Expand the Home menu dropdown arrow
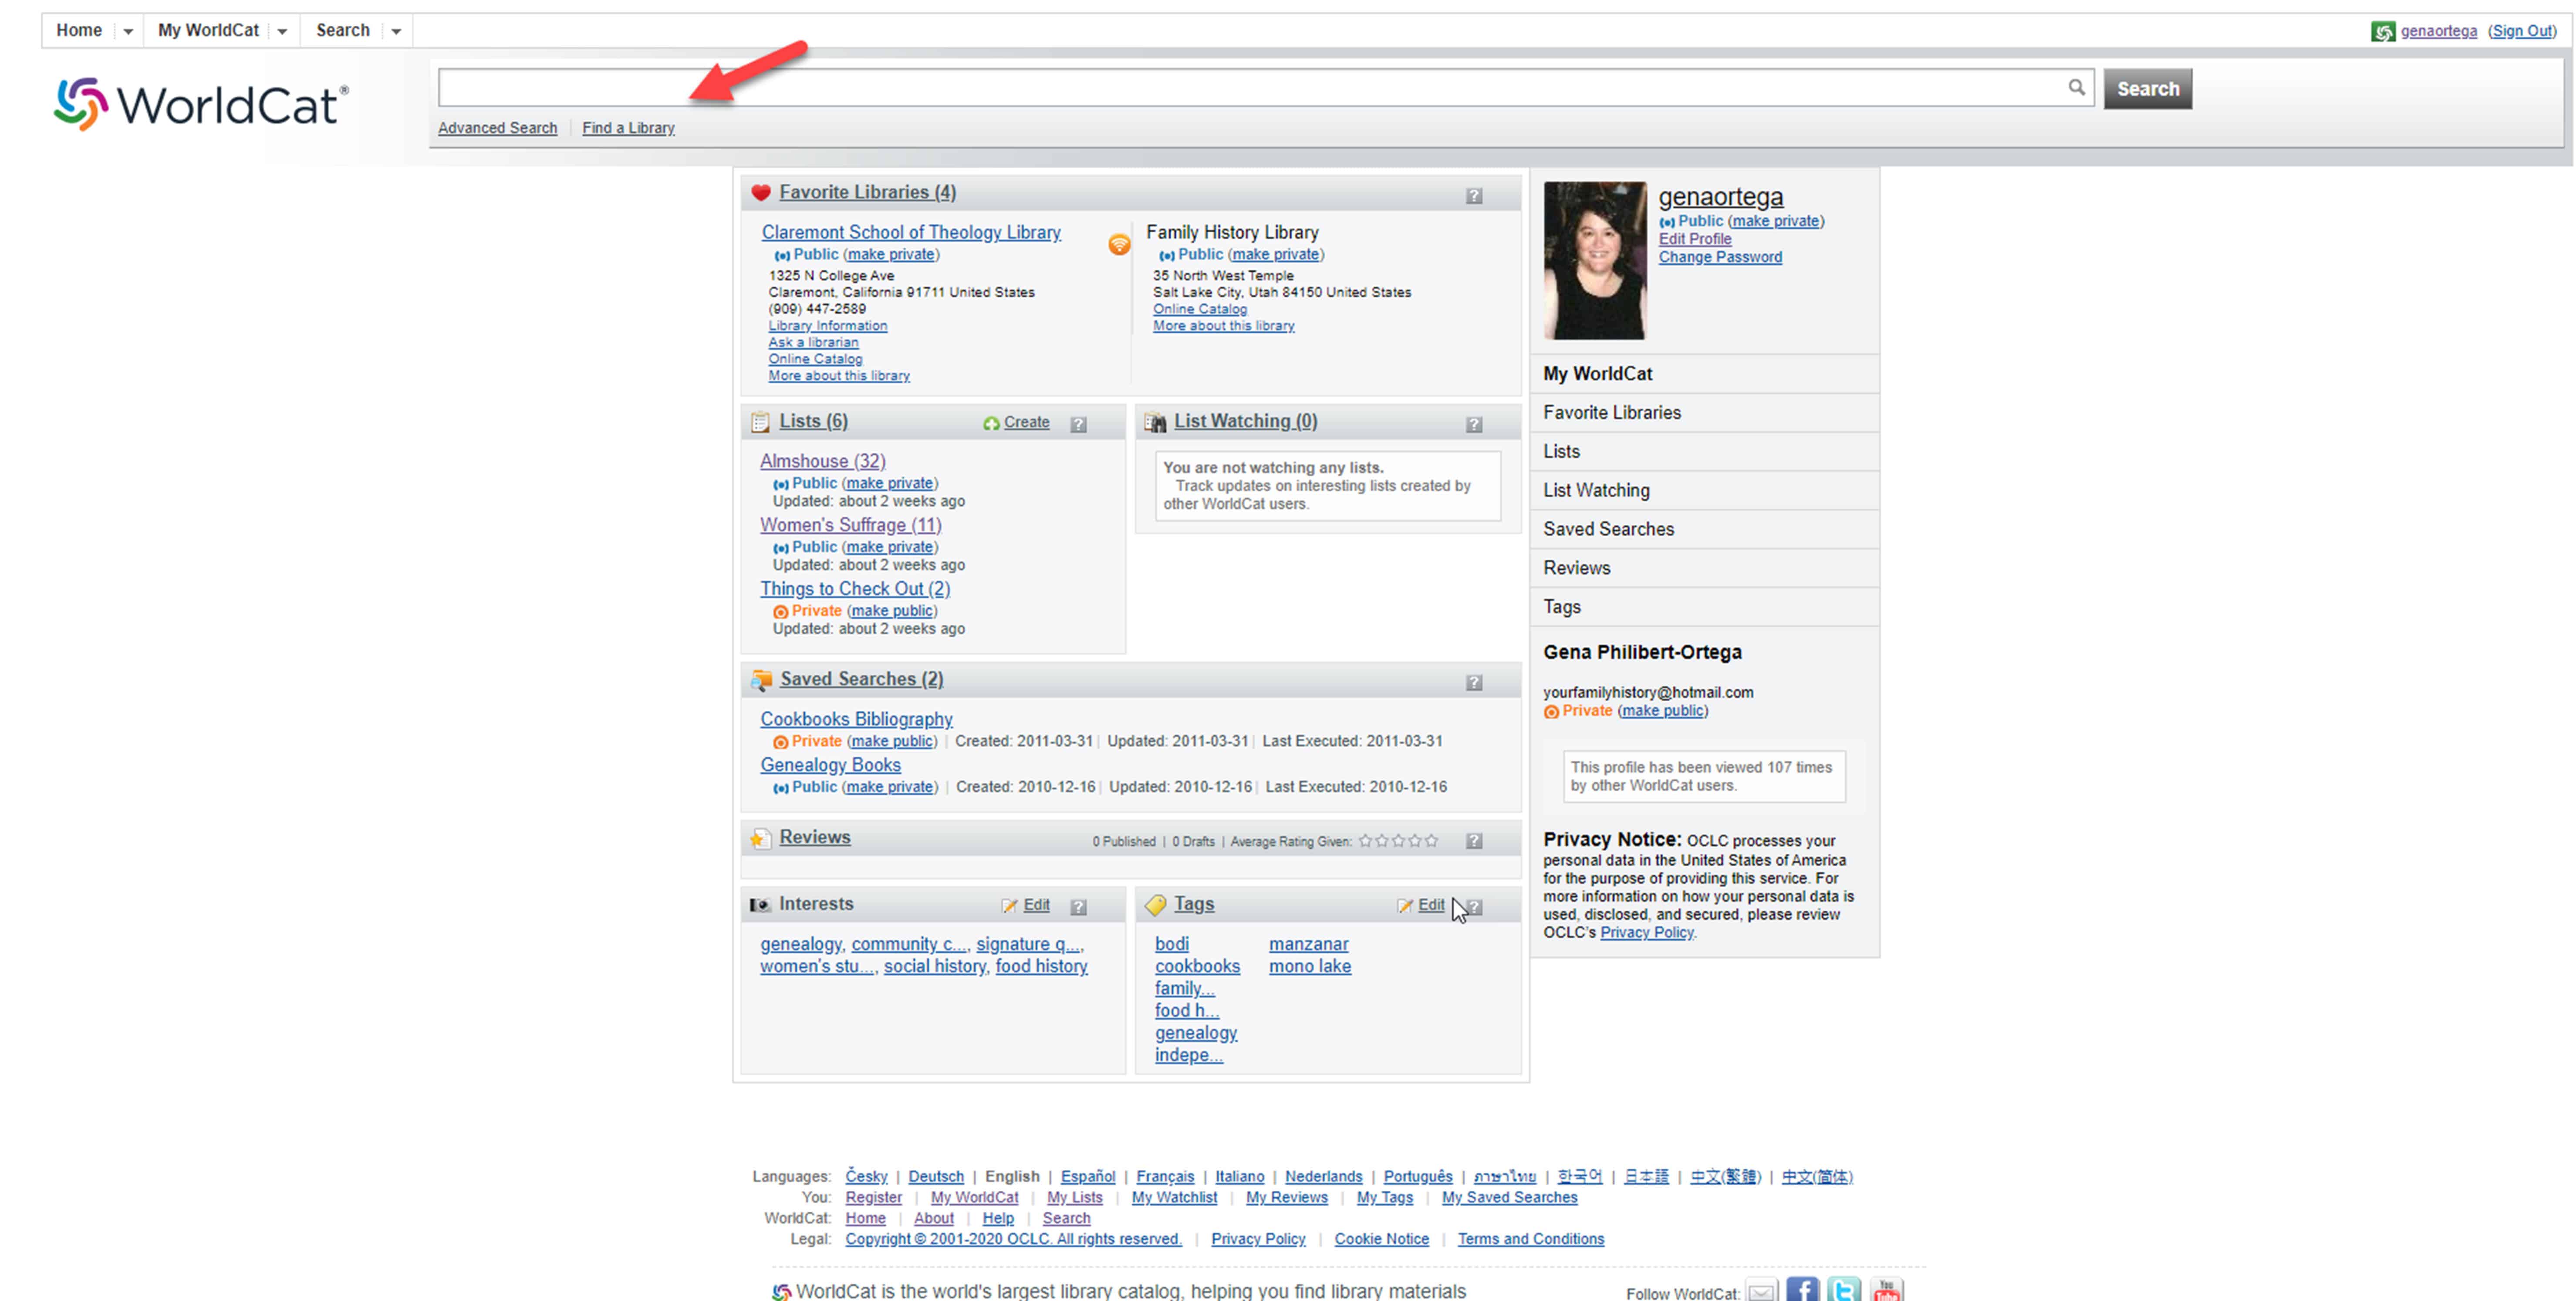This screenshot has width=2576, height=1301. coord(128,31)
